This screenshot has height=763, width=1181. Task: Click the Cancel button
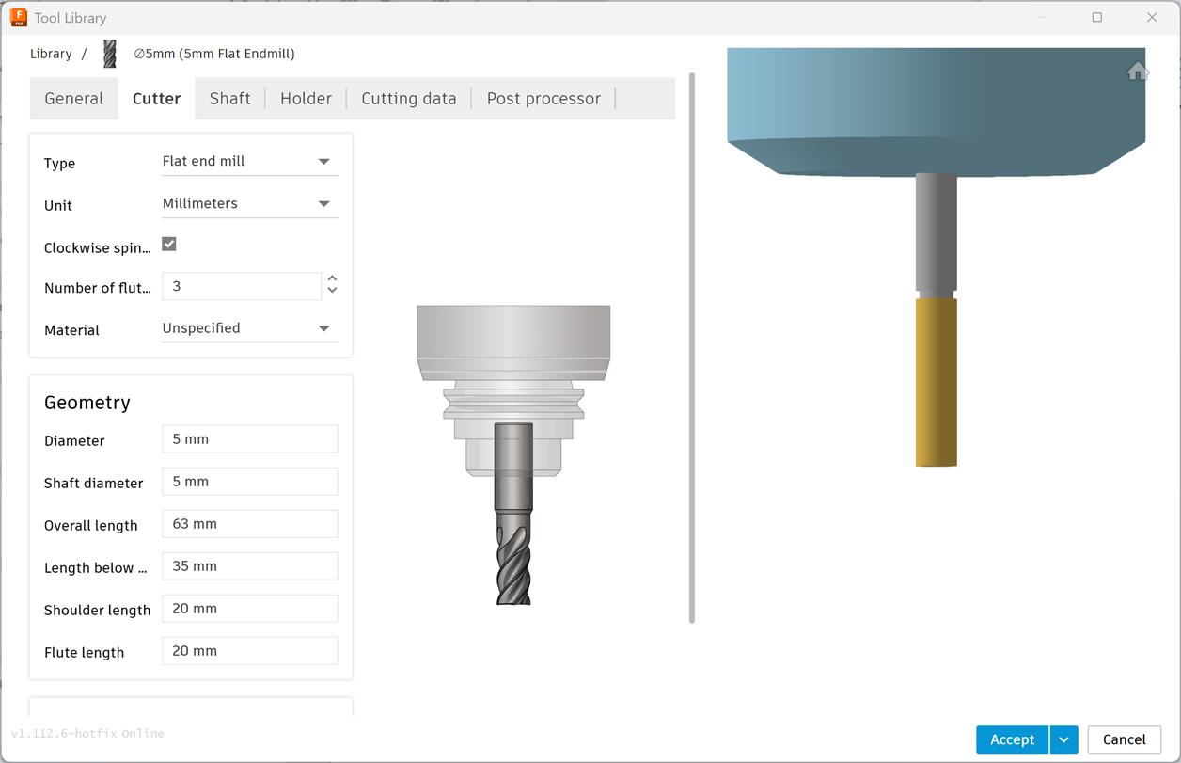coord(1125,739)
